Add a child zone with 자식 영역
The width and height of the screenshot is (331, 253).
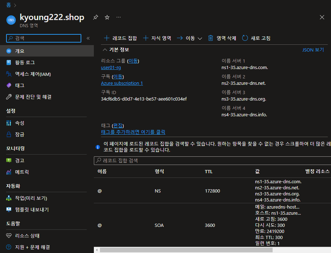point(157,38)
